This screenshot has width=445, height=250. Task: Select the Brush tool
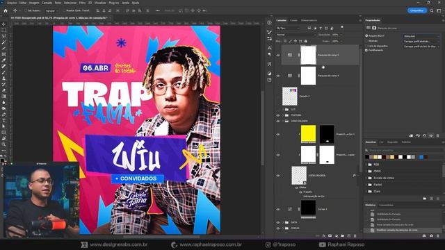3,72
